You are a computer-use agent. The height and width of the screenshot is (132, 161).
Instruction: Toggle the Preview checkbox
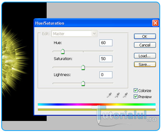coord(136,96)
